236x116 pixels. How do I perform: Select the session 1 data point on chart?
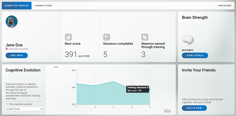(77, 84)
